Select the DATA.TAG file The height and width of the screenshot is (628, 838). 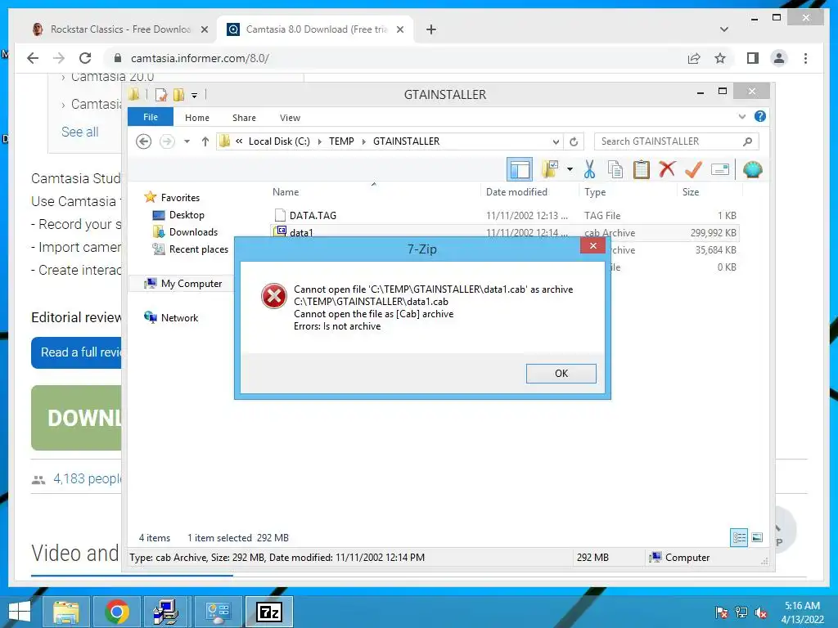tap(313, 216)
